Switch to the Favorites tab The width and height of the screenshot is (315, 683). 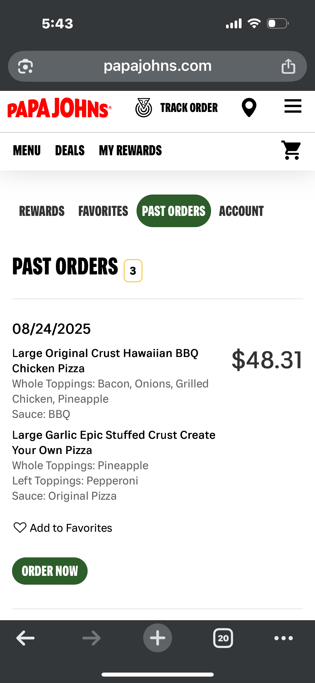[x=103, y=211]
